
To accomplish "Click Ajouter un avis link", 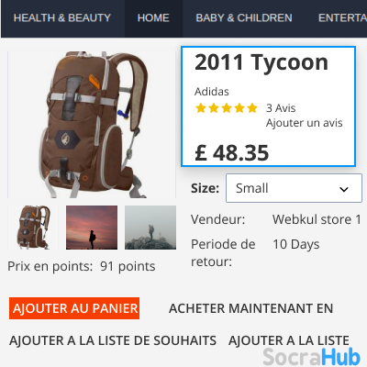I will pyautogui.click(x=305, y=123).
